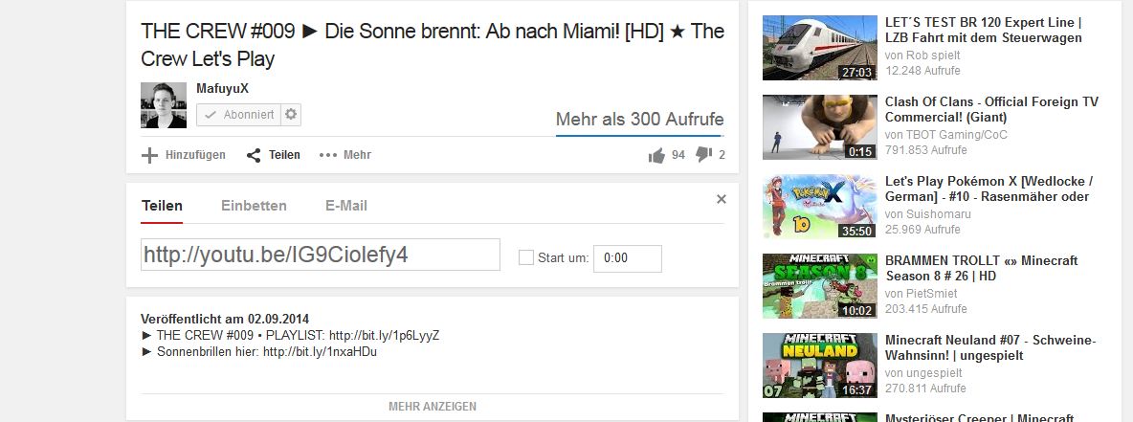Click the thumbs up like icon
Image resolution: width=1133 pixels, height=422 pixels.
[x=656, y=155]
